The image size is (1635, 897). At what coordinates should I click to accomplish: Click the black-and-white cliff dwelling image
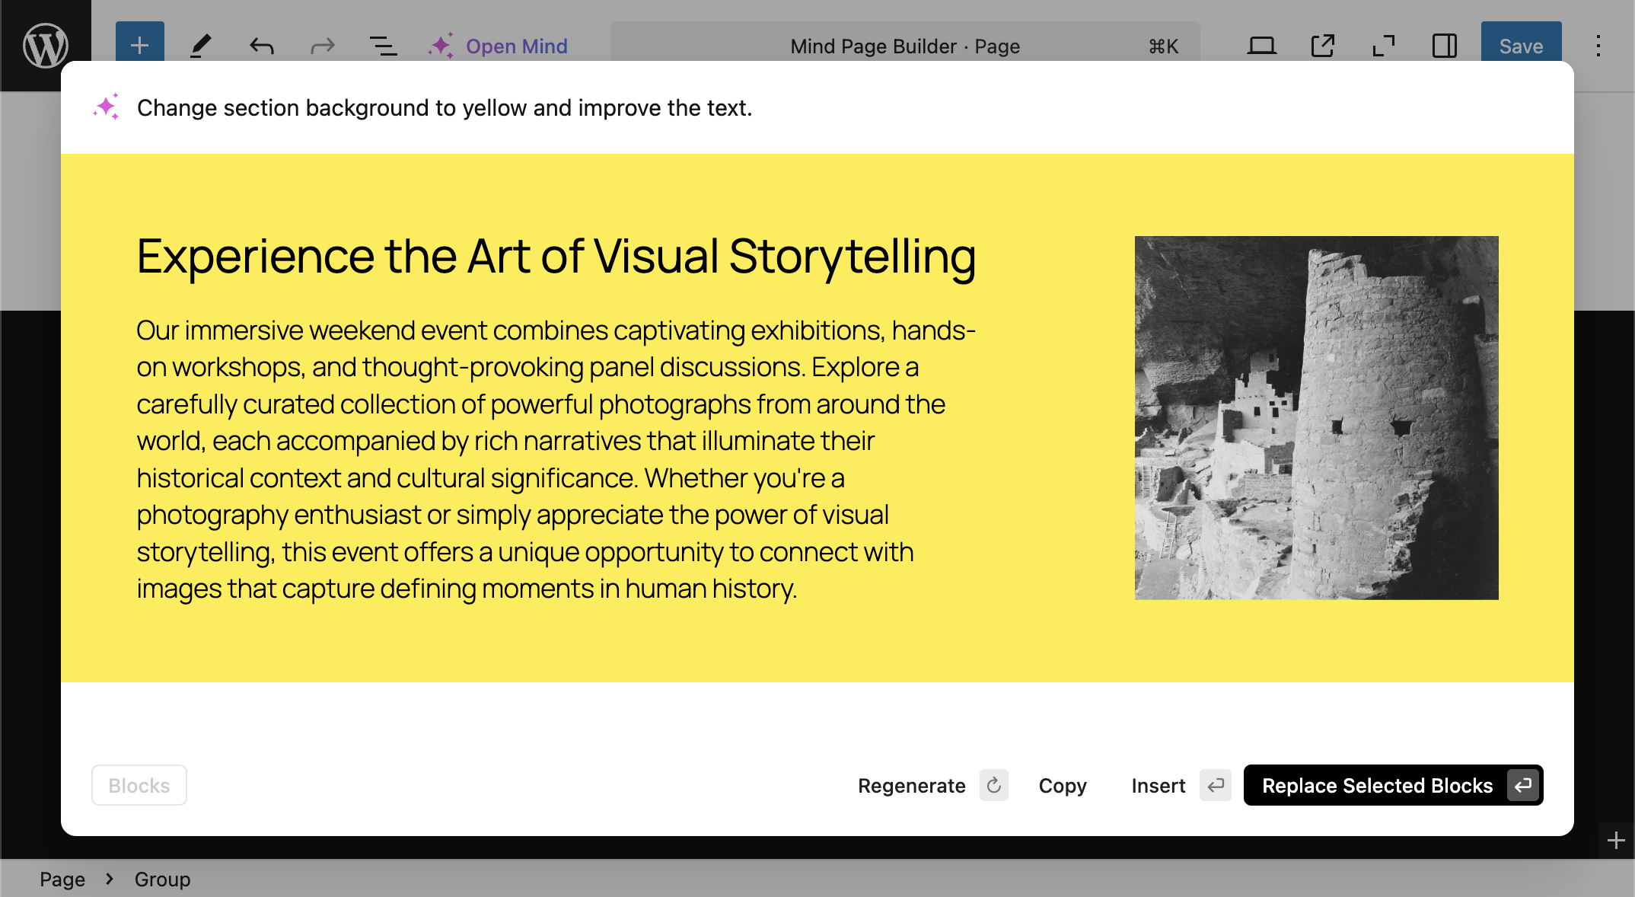pos(1316,417)
